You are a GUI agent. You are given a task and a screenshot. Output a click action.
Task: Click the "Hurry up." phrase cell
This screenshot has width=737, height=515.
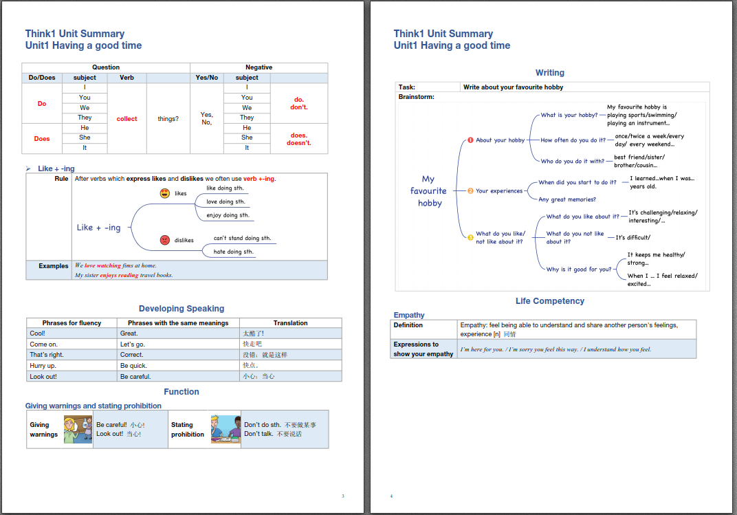tap(43, 366)
